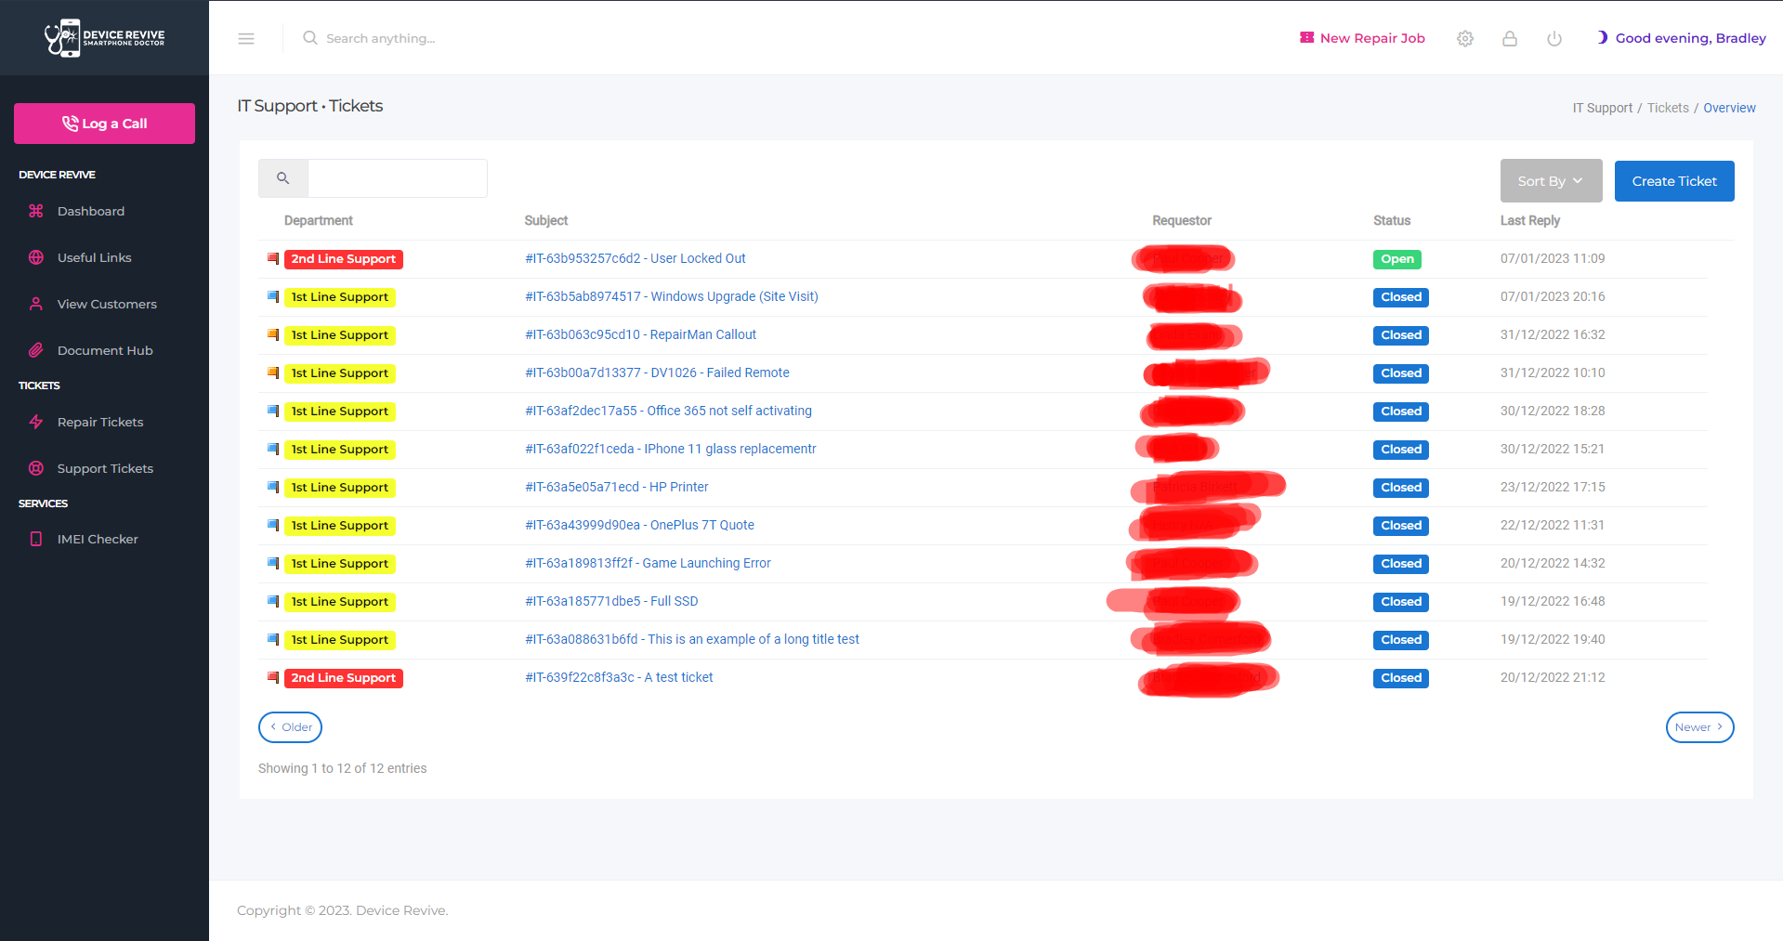Click the orange flag on RepairMan Callout row

point(273,334)
